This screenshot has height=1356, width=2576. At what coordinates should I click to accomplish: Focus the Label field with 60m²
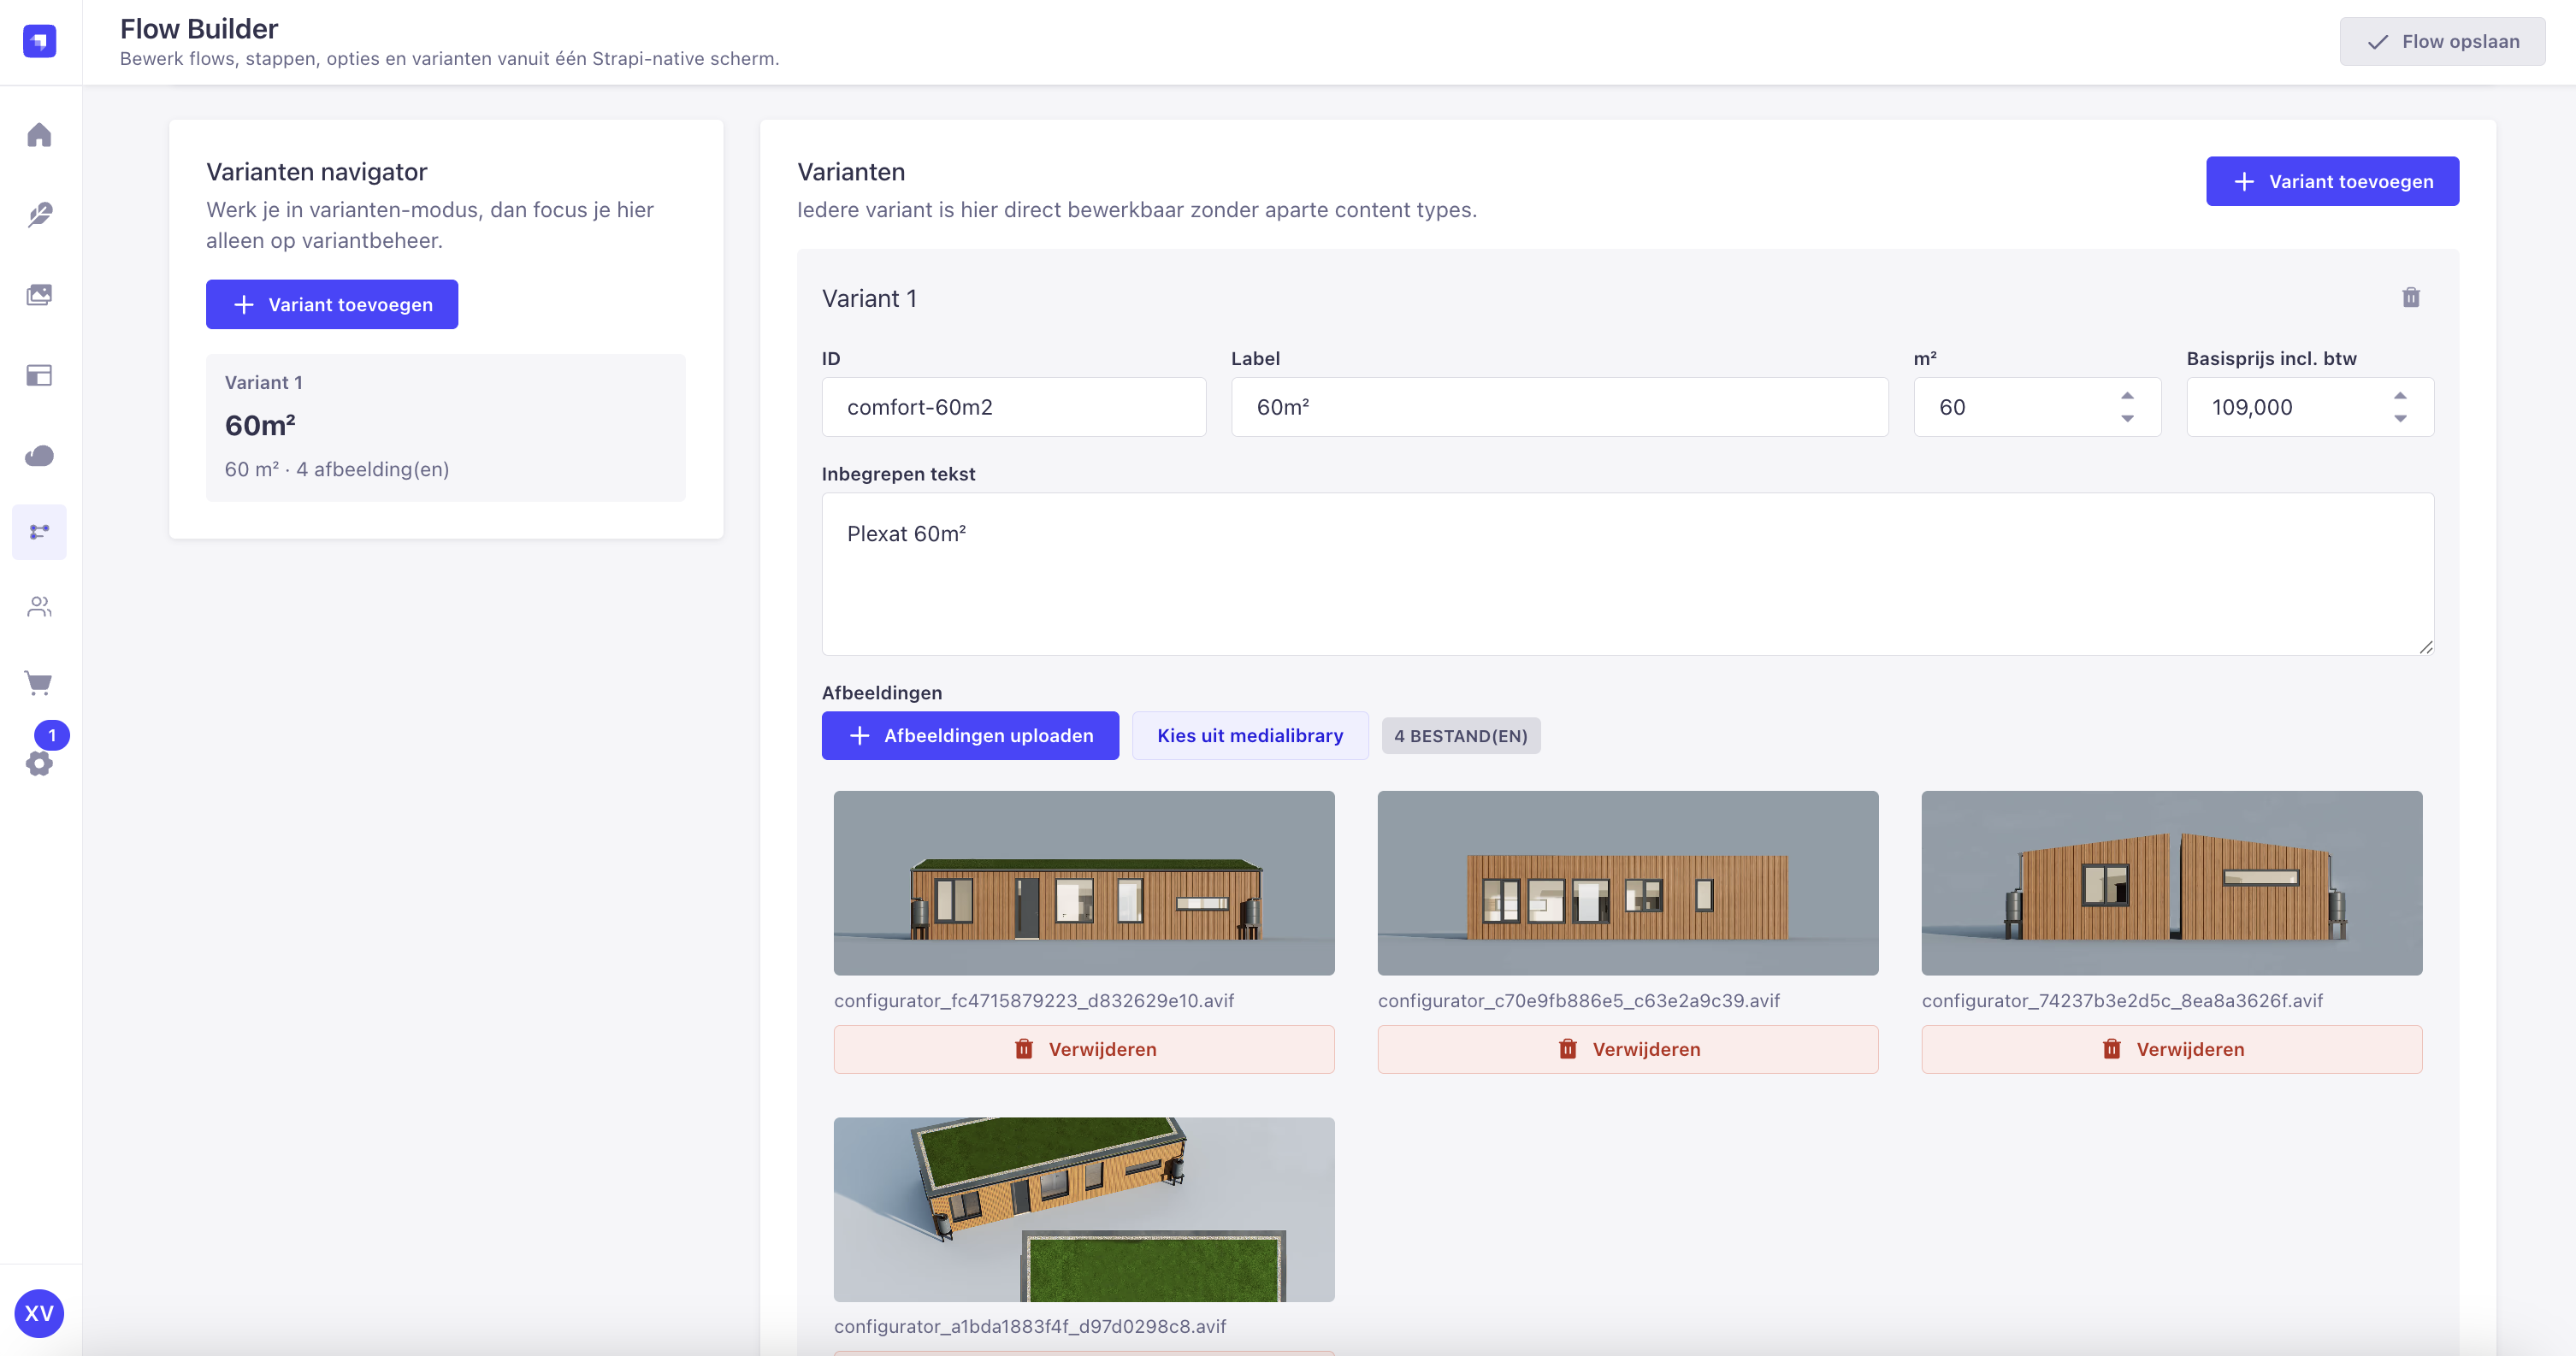pos(1559,407)
